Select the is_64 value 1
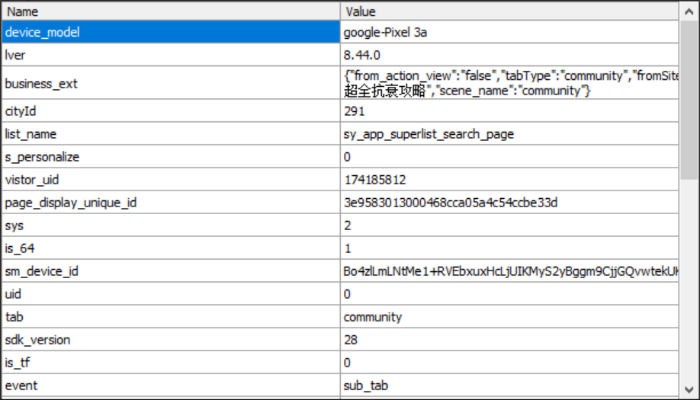The image size is (700, 400). [509, 248]
